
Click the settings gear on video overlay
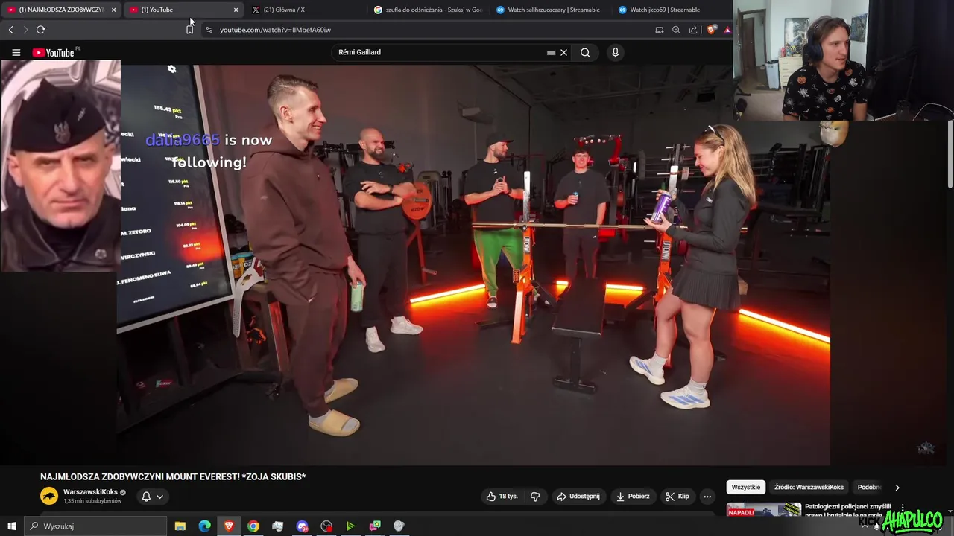(x=171, y=69)
